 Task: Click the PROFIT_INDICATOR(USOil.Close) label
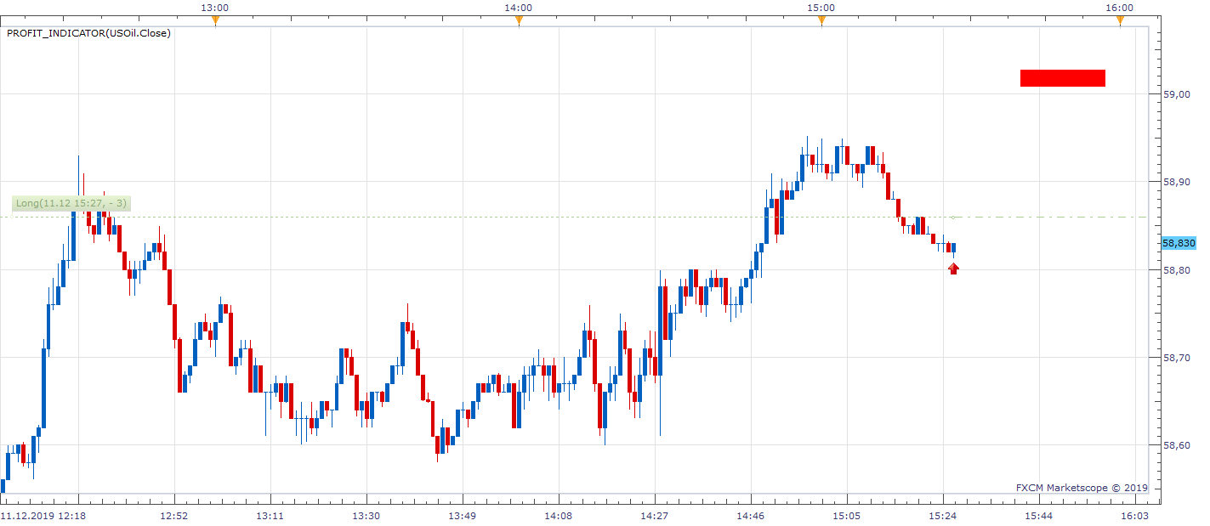pos(88,33)
